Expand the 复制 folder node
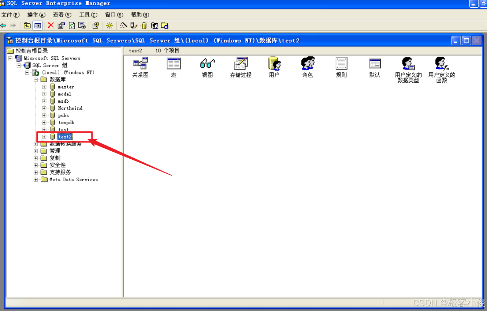The height and width of the screenshot is (311, 487). (x=36, y=158)
